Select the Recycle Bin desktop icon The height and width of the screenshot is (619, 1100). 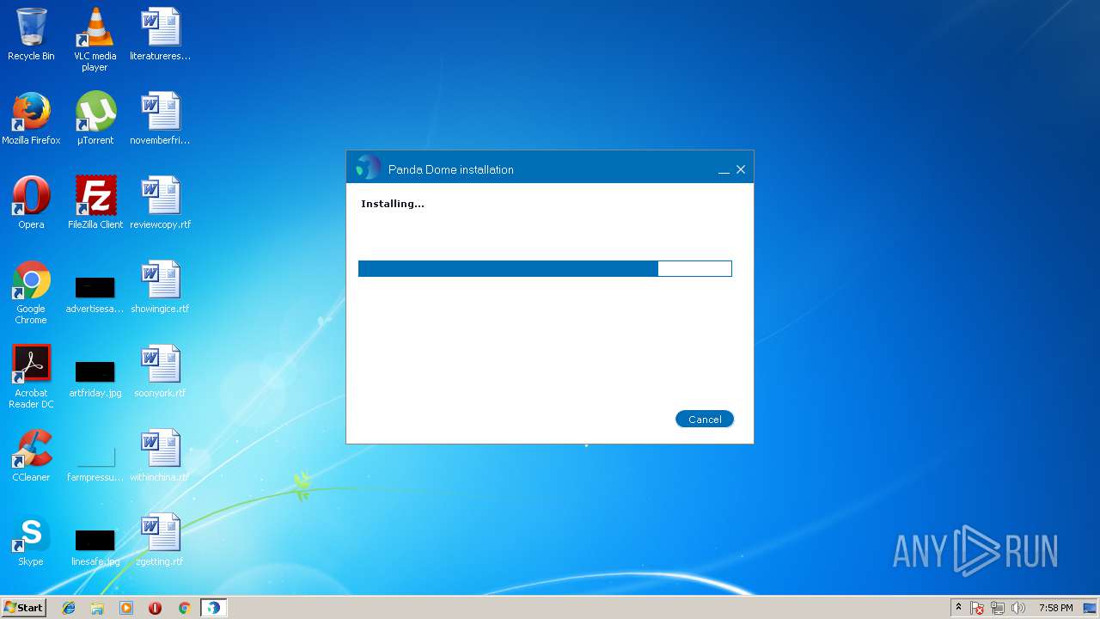tap(31, 35)
